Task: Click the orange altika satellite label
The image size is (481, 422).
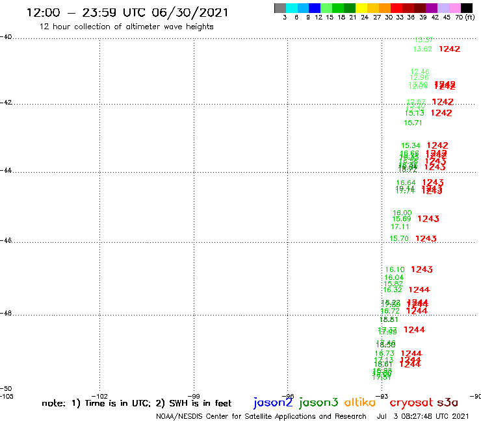Action: coord(359,403)
